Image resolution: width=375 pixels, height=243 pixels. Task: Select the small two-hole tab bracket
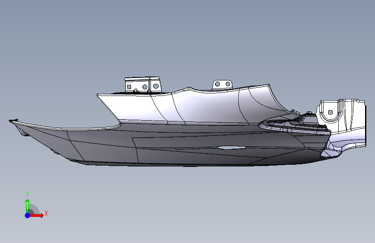222,85
